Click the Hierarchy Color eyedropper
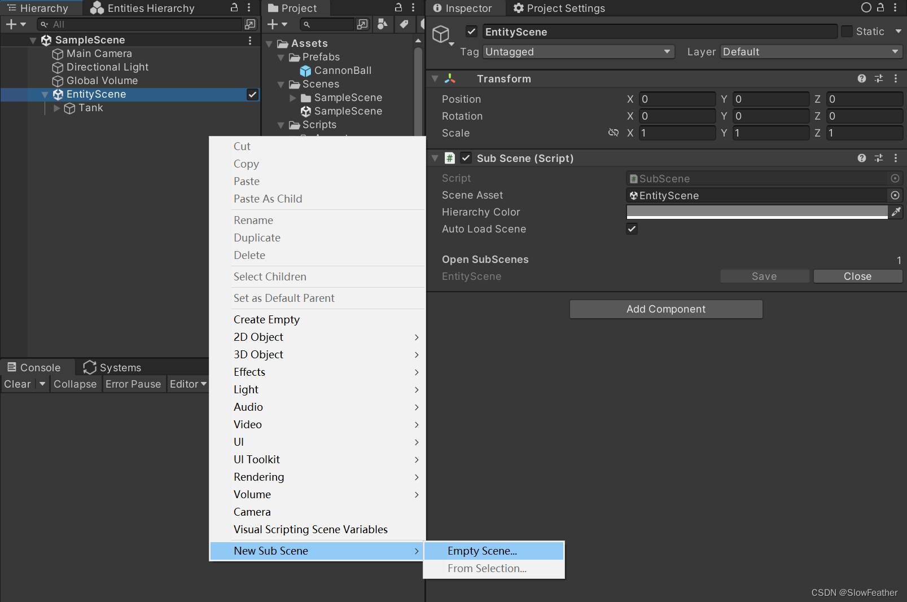The width and height of the screenshot is (907, 602). point(896,212)
